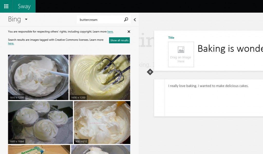Choose the frosted cupcakes 1600 x 1064 image

pos(40,122)
